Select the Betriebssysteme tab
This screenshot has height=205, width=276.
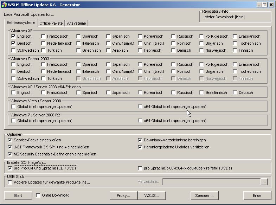[x=22, y=23]
